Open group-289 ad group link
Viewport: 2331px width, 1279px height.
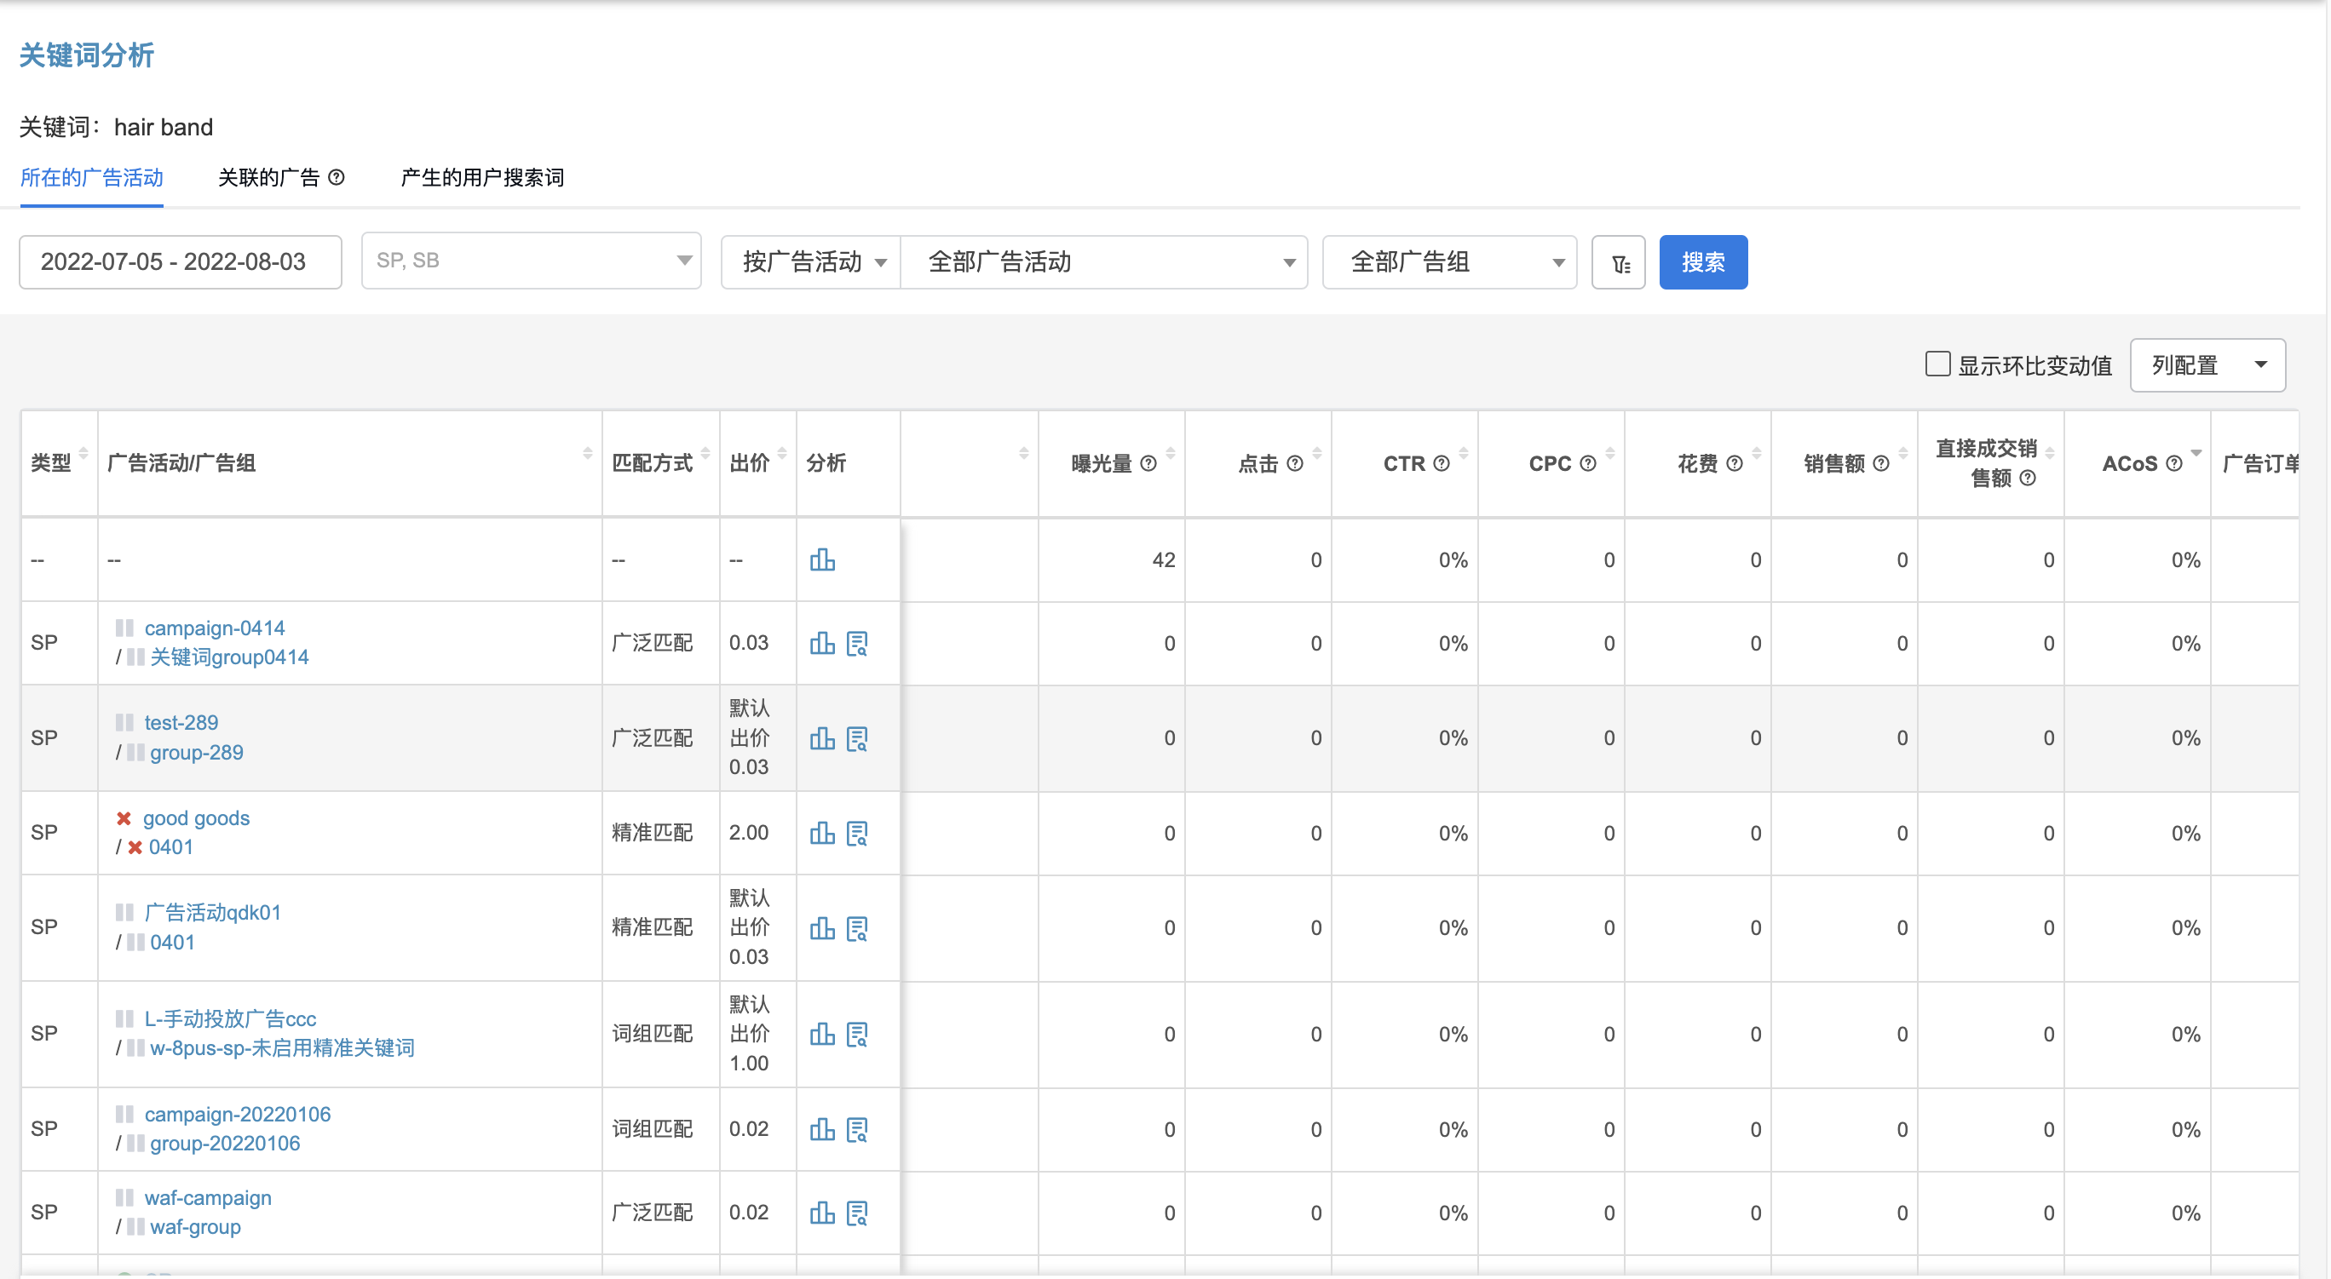tap(196, 753)
